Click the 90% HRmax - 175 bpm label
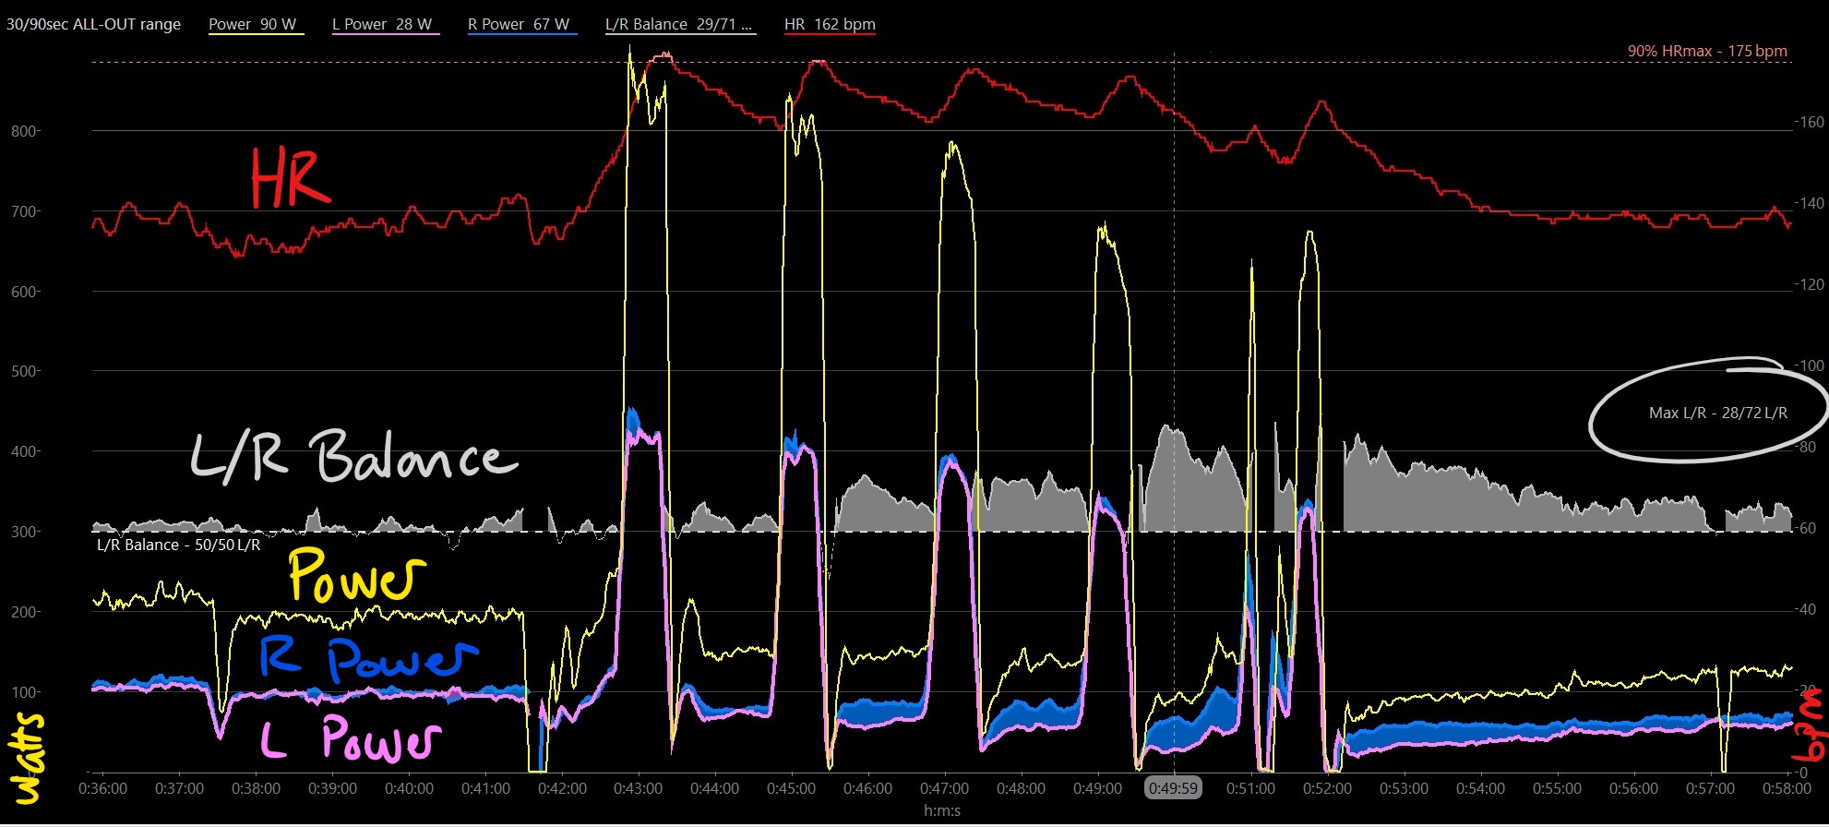Screen dimensions: 1829x827 (1706, 51)
